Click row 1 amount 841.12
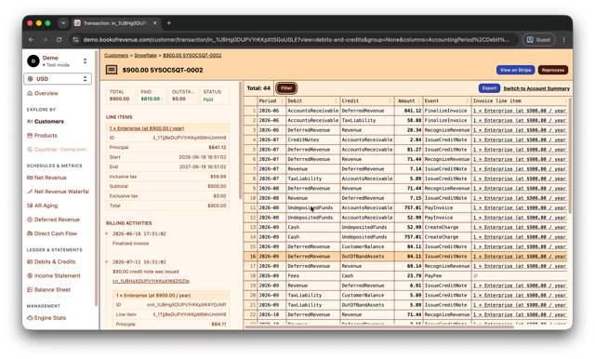595x359 pixels. pos(409,111)
